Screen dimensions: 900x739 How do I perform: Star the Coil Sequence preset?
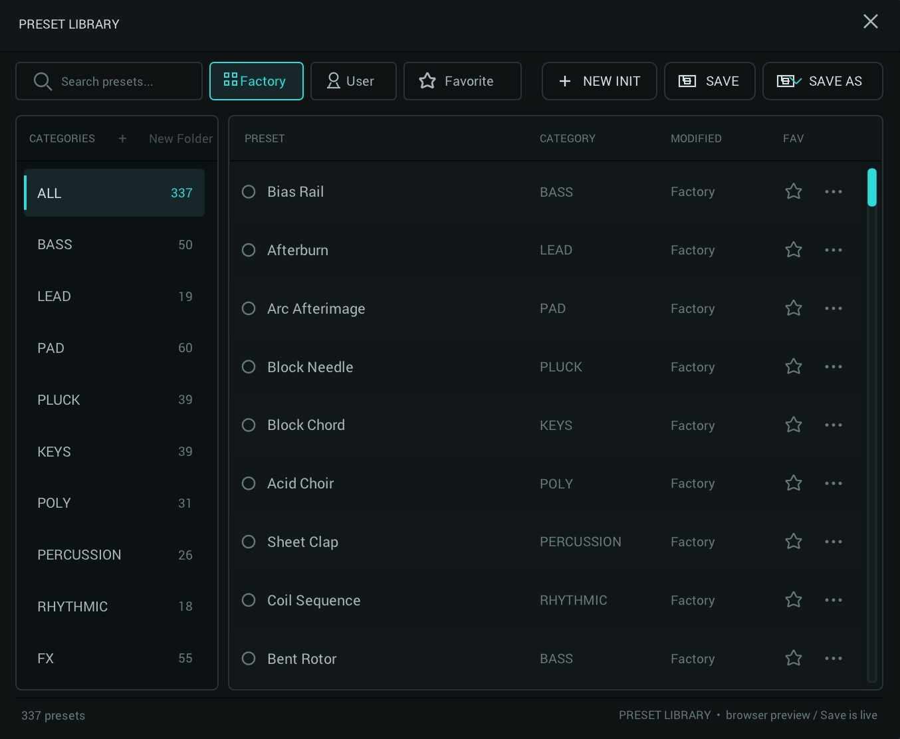(794, 600)
